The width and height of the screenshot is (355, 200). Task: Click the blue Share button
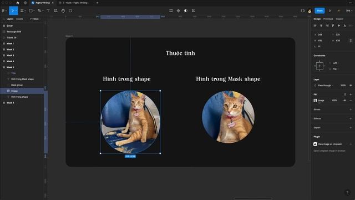pyautogui.click(x=319, y=11)
